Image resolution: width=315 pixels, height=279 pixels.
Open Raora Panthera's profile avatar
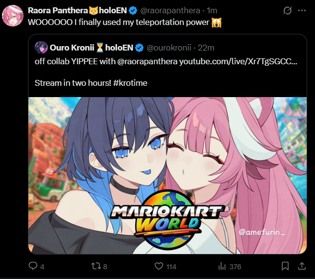[13, 16]
